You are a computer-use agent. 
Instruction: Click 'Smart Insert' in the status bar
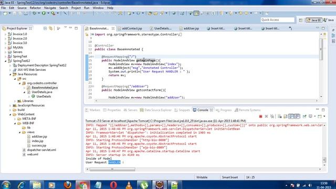point(230,177)
